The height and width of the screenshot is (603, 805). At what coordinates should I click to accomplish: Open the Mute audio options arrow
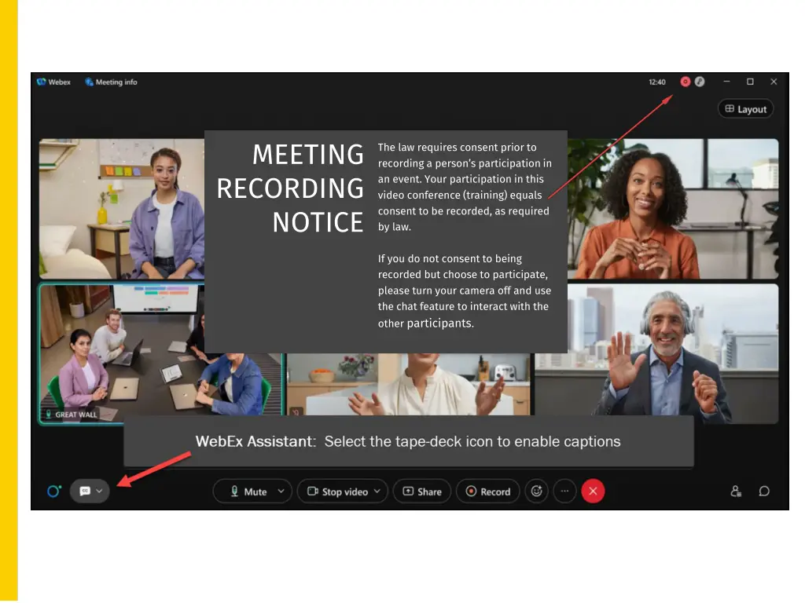[x=281, y=492]
